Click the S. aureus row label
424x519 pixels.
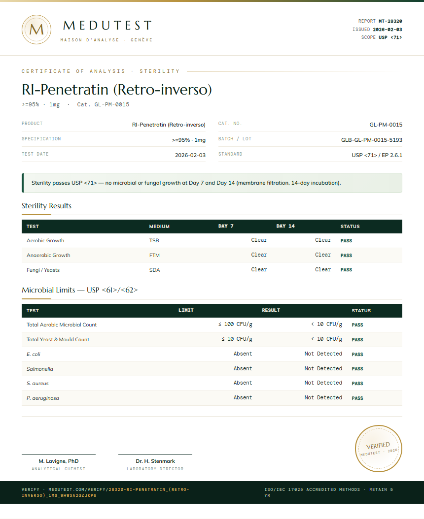pos(37,383)
